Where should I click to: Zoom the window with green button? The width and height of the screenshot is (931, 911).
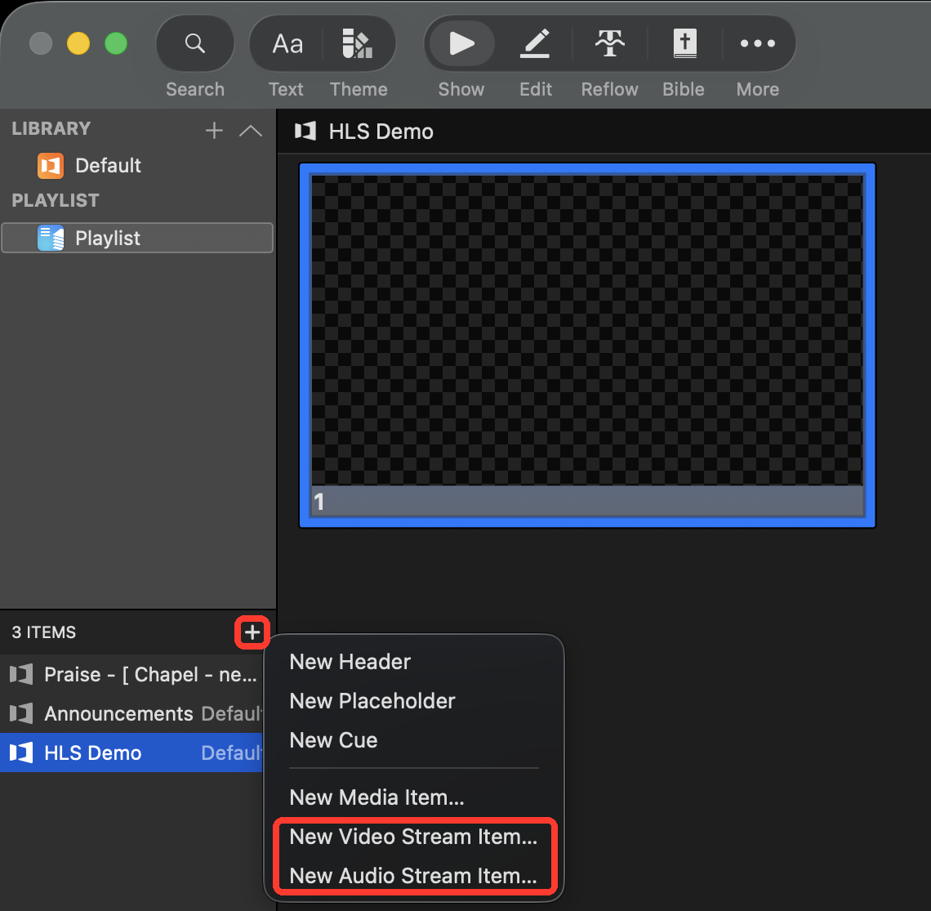(116, 43)
